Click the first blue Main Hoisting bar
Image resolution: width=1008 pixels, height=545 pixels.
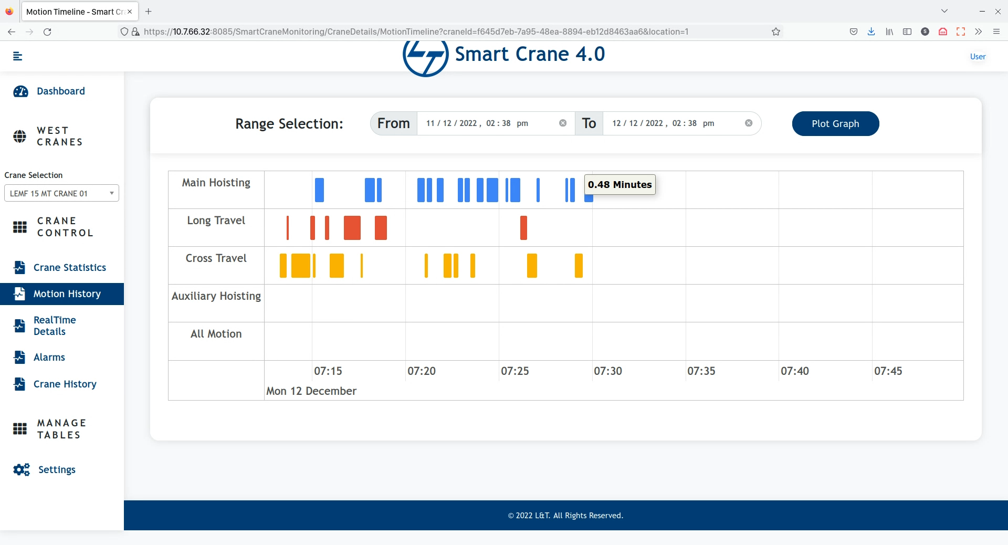(x=319, y=190)
